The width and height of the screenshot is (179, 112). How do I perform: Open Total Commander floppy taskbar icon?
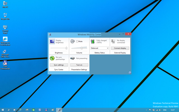[46, 110]
